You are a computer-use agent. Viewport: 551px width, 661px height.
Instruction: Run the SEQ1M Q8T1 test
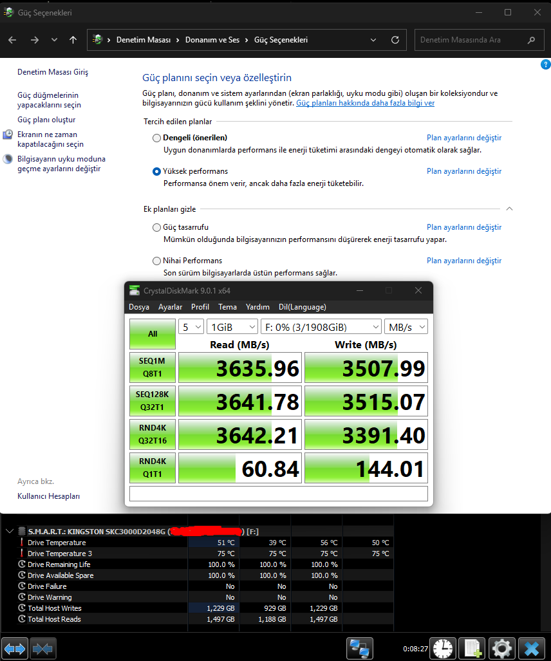(x=153, y=367)
